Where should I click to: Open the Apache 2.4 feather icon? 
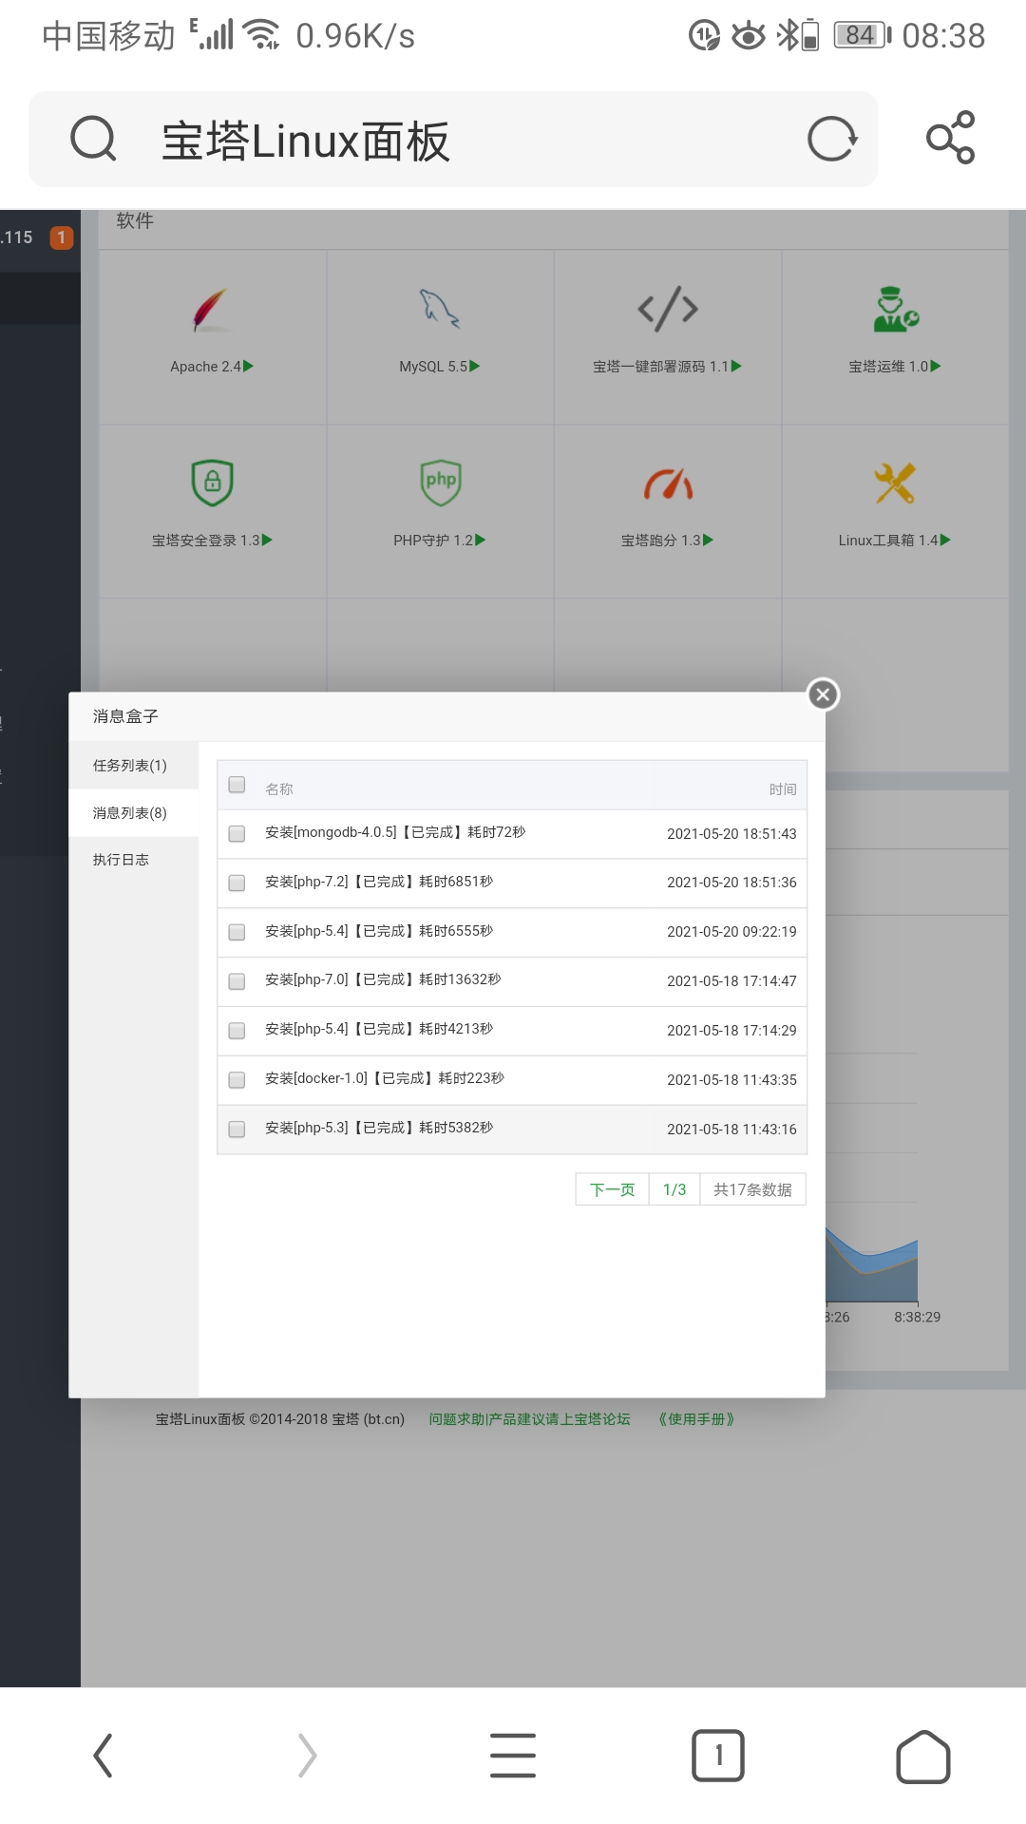coord(211,310)
